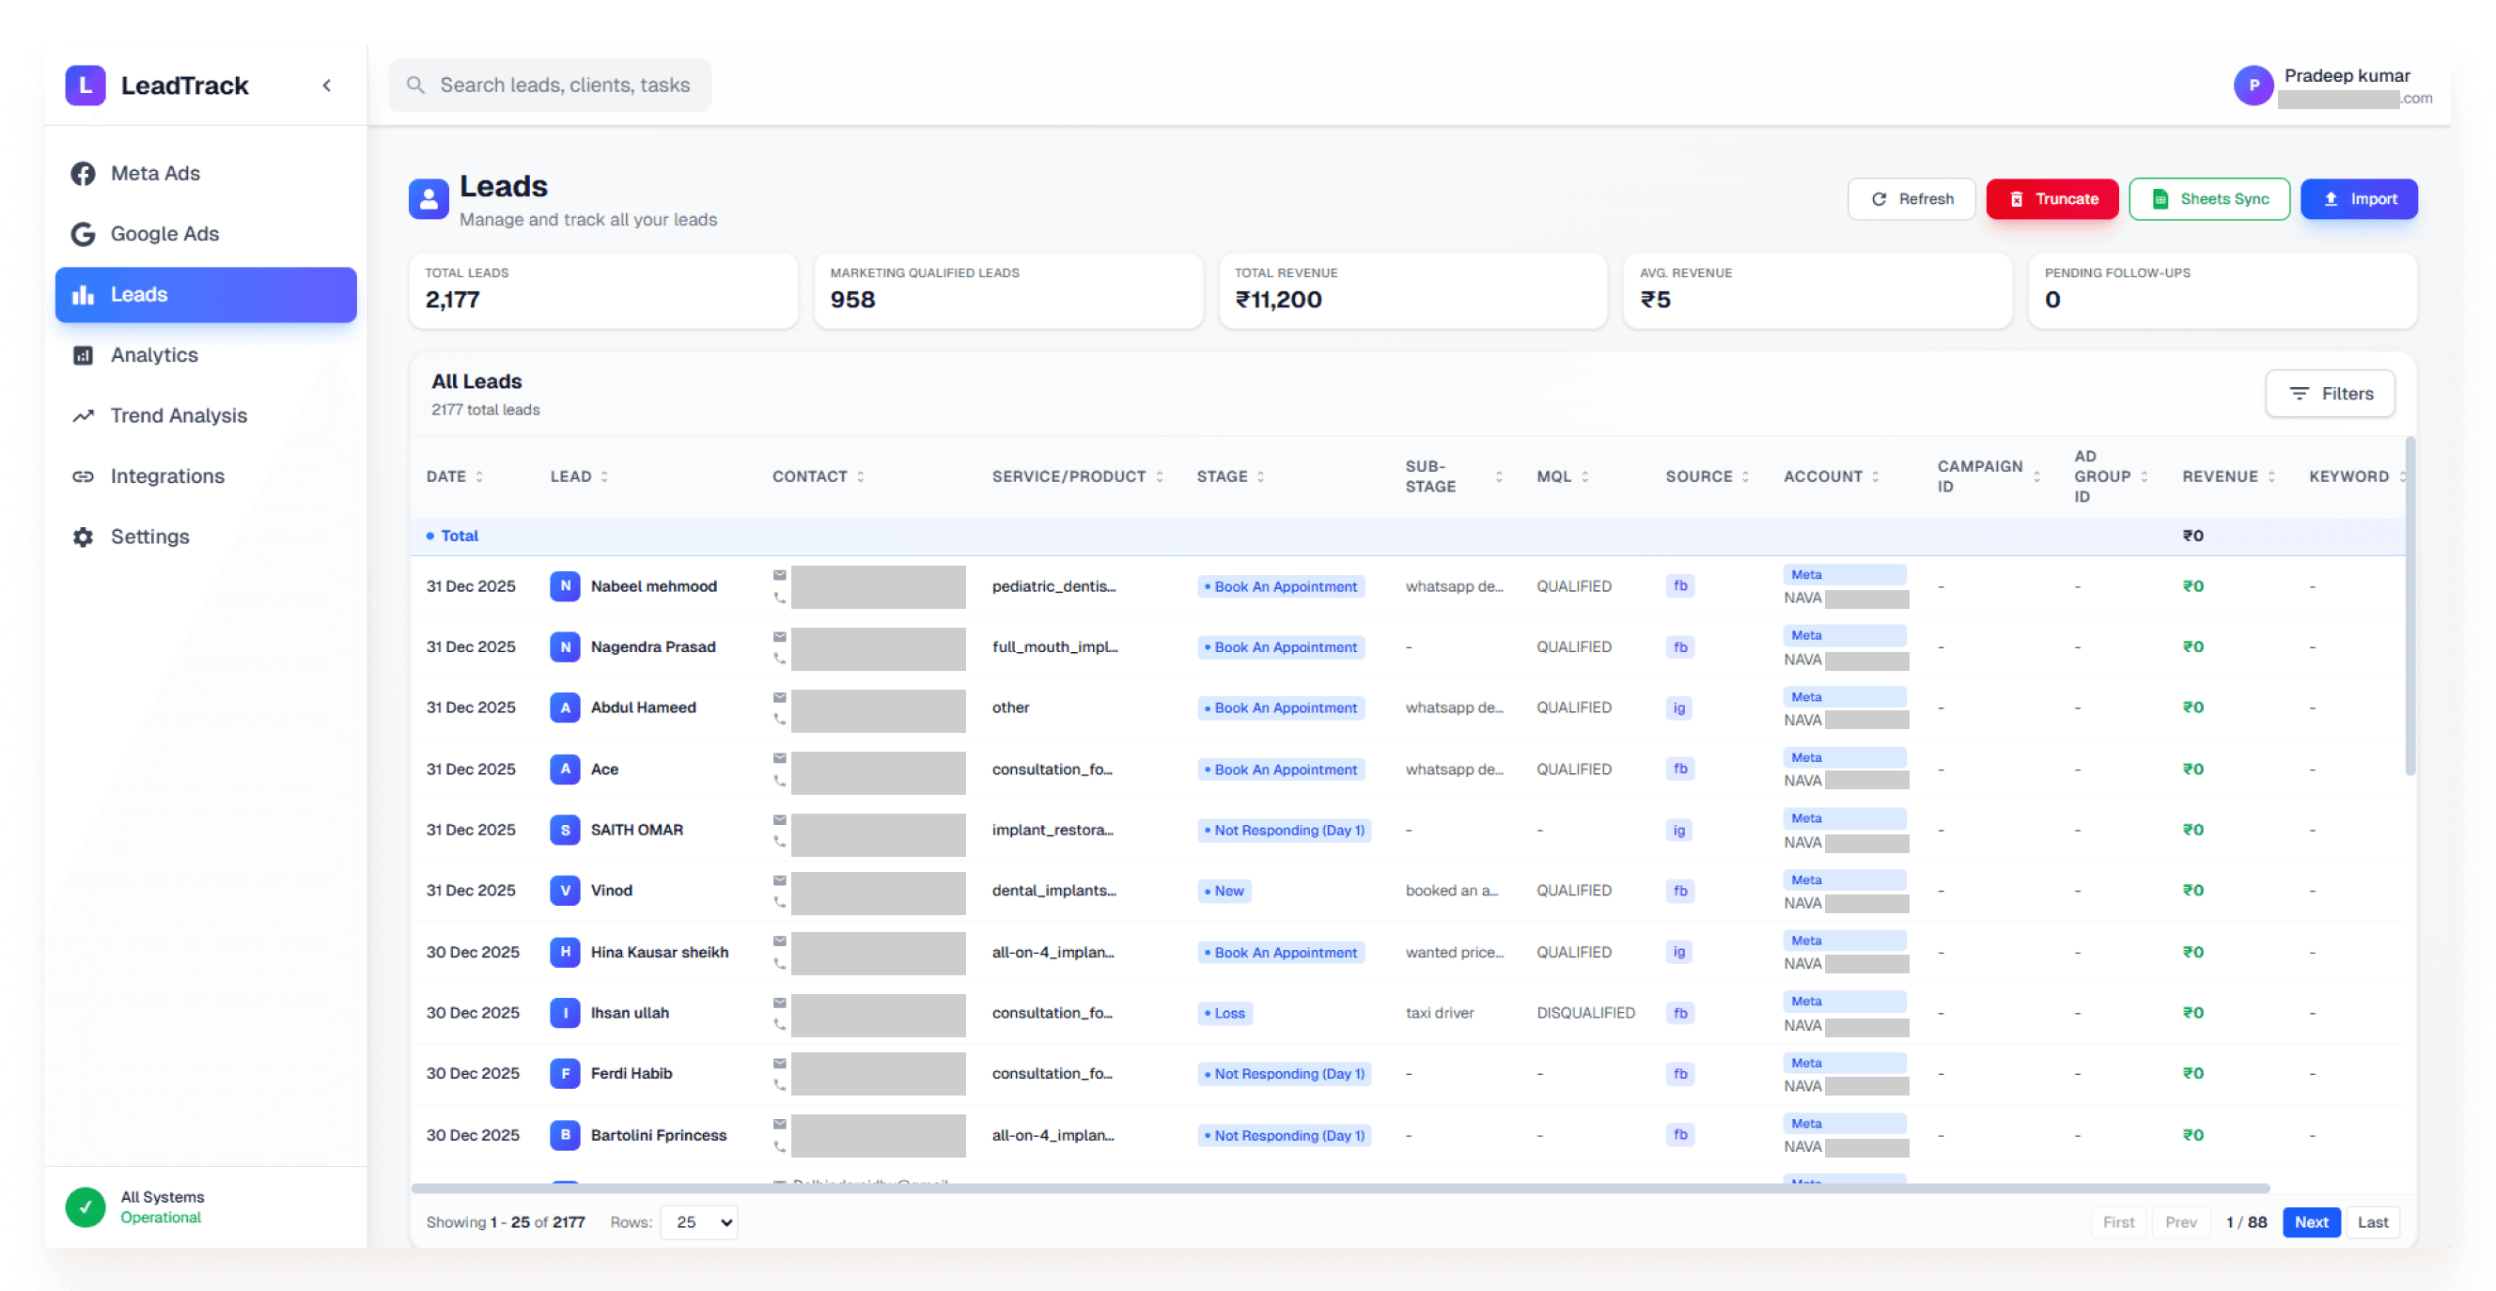
Task: Click the Settings gear icon
Action: (x=84, y=537)
